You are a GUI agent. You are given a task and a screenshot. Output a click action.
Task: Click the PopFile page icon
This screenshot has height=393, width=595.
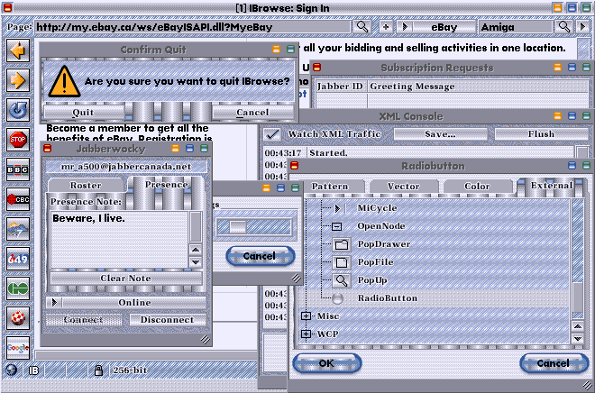tap(342, 262)
